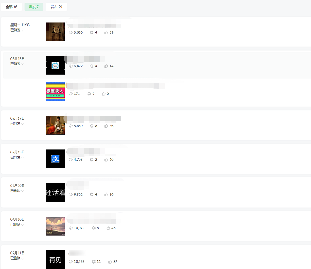Open the 还活着 article thumbnail

pos(56,192)
